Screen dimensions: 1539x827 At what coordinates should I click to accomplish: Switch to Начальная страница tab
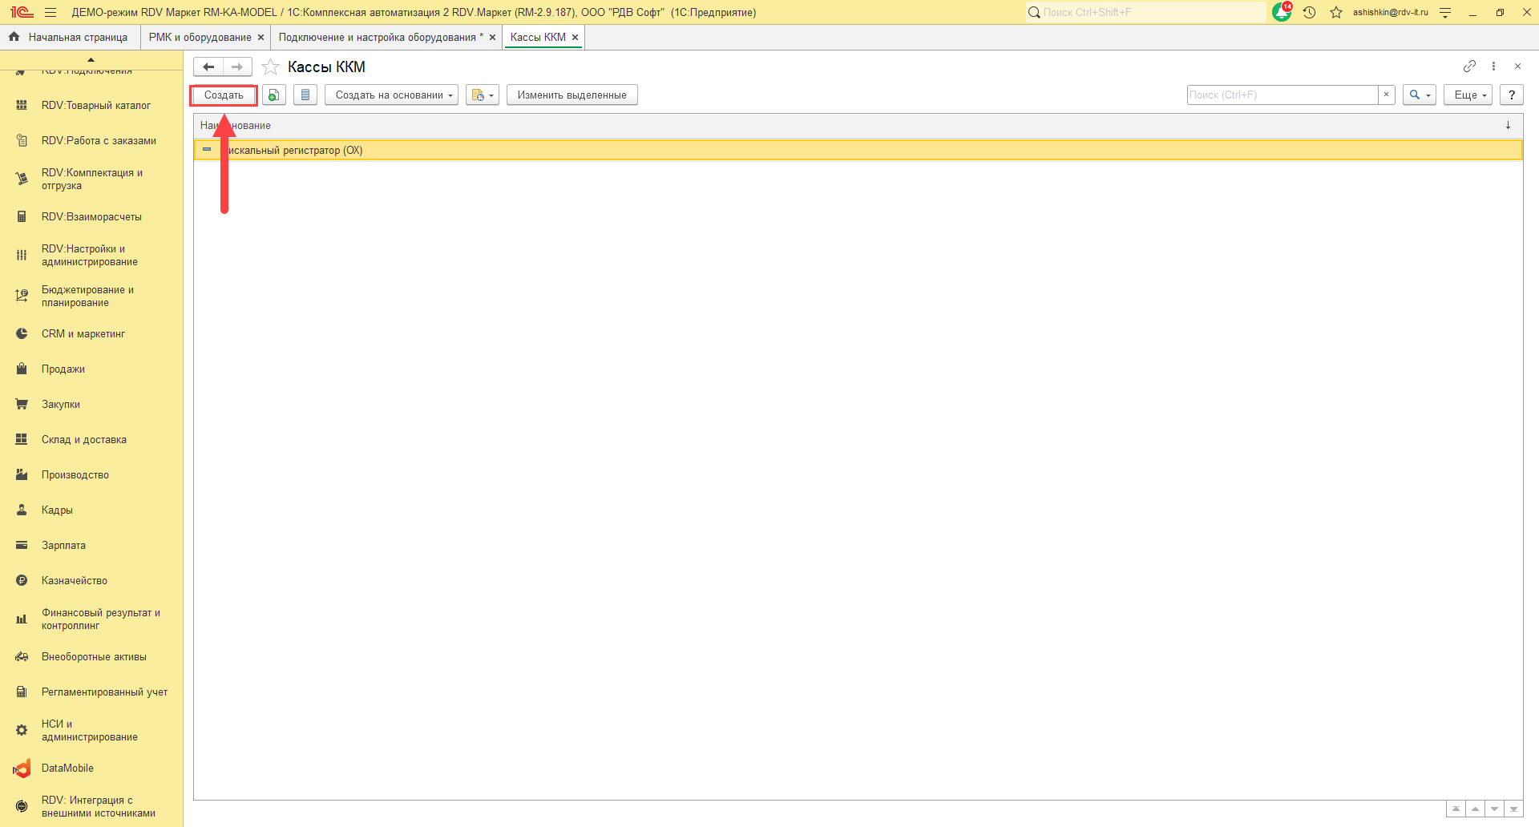coord(70,37)
